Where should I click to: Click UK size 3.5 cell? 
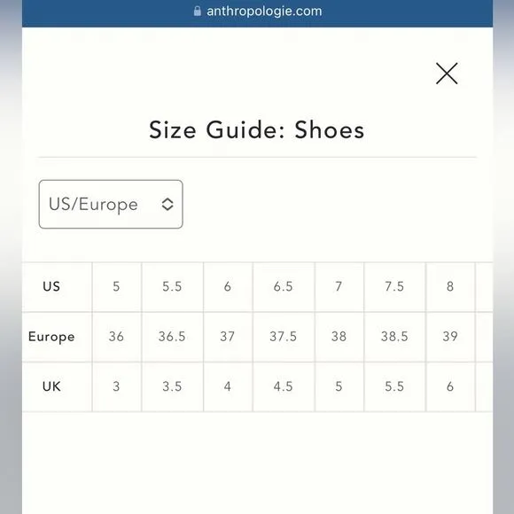173,386
